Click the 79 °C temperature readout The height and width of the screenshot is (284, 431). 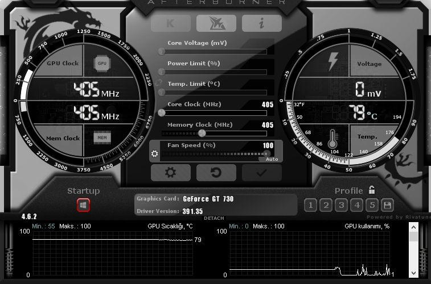point(363,112)
